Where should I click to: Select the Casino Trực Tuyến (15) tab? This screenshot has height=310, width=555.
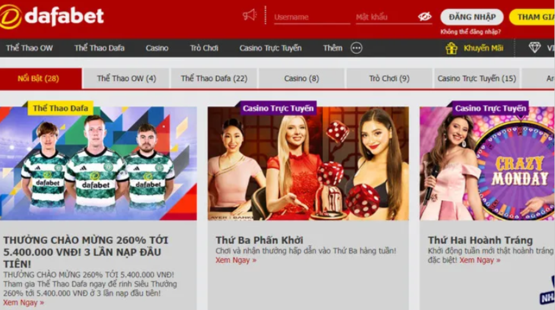[x=477, y=79]
